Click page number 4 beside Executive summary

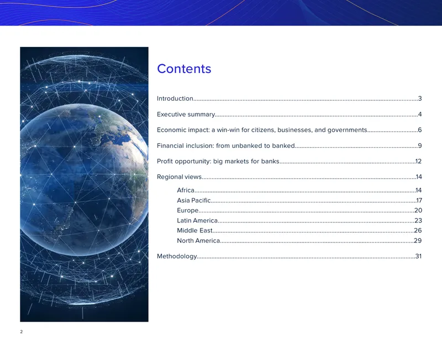(420, 115)
